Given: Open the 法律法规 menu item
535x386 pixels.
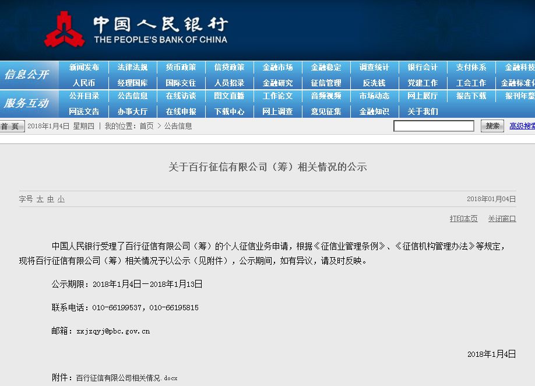Looking at the screenshot, I should [x=132, y=67].
